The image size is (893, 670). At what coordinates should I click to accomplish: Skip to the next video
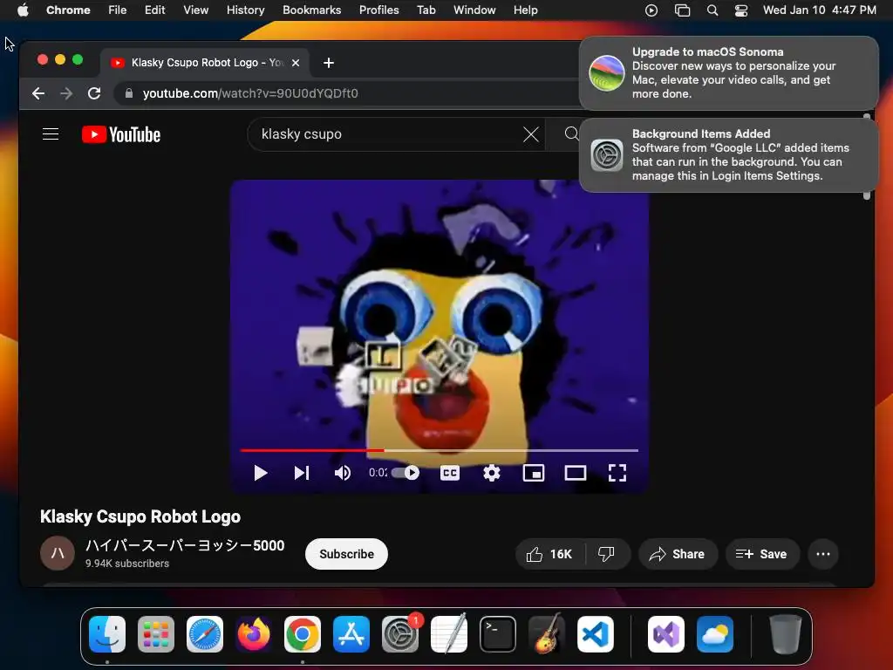click(301, 473)
